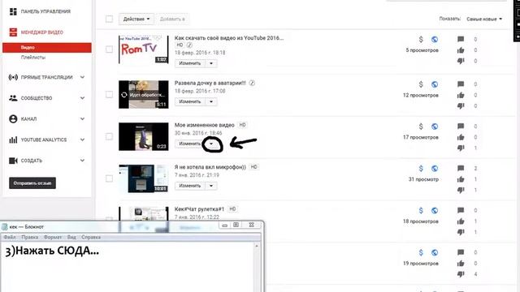520x292 pixels.
Task: Click the Добавить в button
Action: click(x=172, y=19)
